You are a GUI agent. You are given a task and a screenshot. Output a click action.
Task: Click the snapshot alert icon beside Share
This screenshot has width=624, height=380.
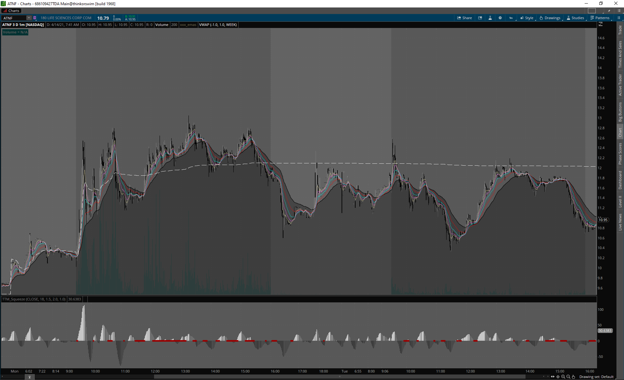(480, 18)
